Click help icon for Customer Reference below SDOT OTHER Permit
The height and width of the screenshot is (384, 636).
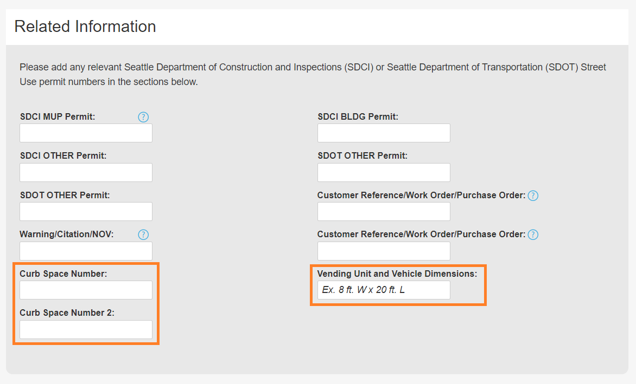(533, 196)
